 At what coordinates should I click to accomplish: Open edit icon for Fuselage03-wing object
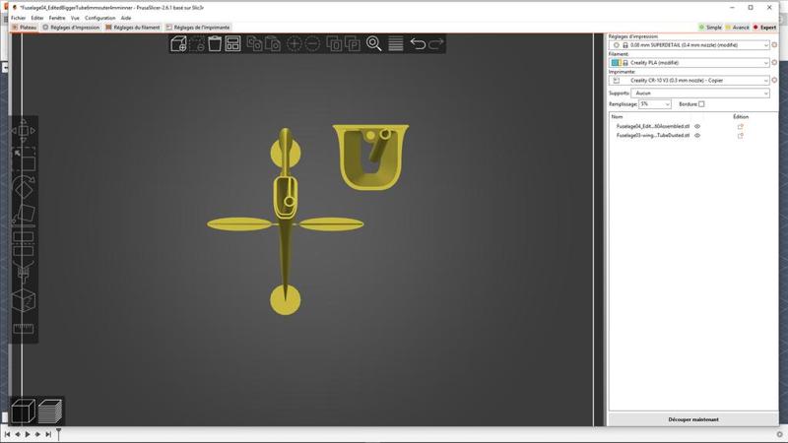click(741, 136)
